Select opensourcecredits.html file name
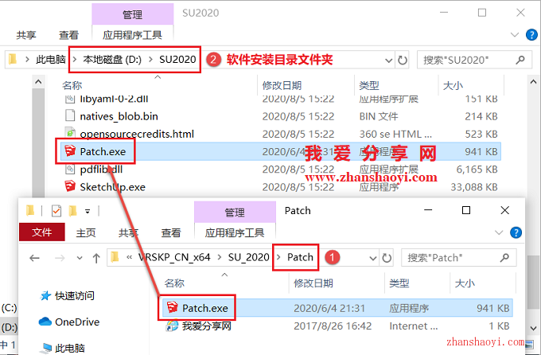Image resolution: width=541 pixels, height=355 pixels. coord(137,134)
